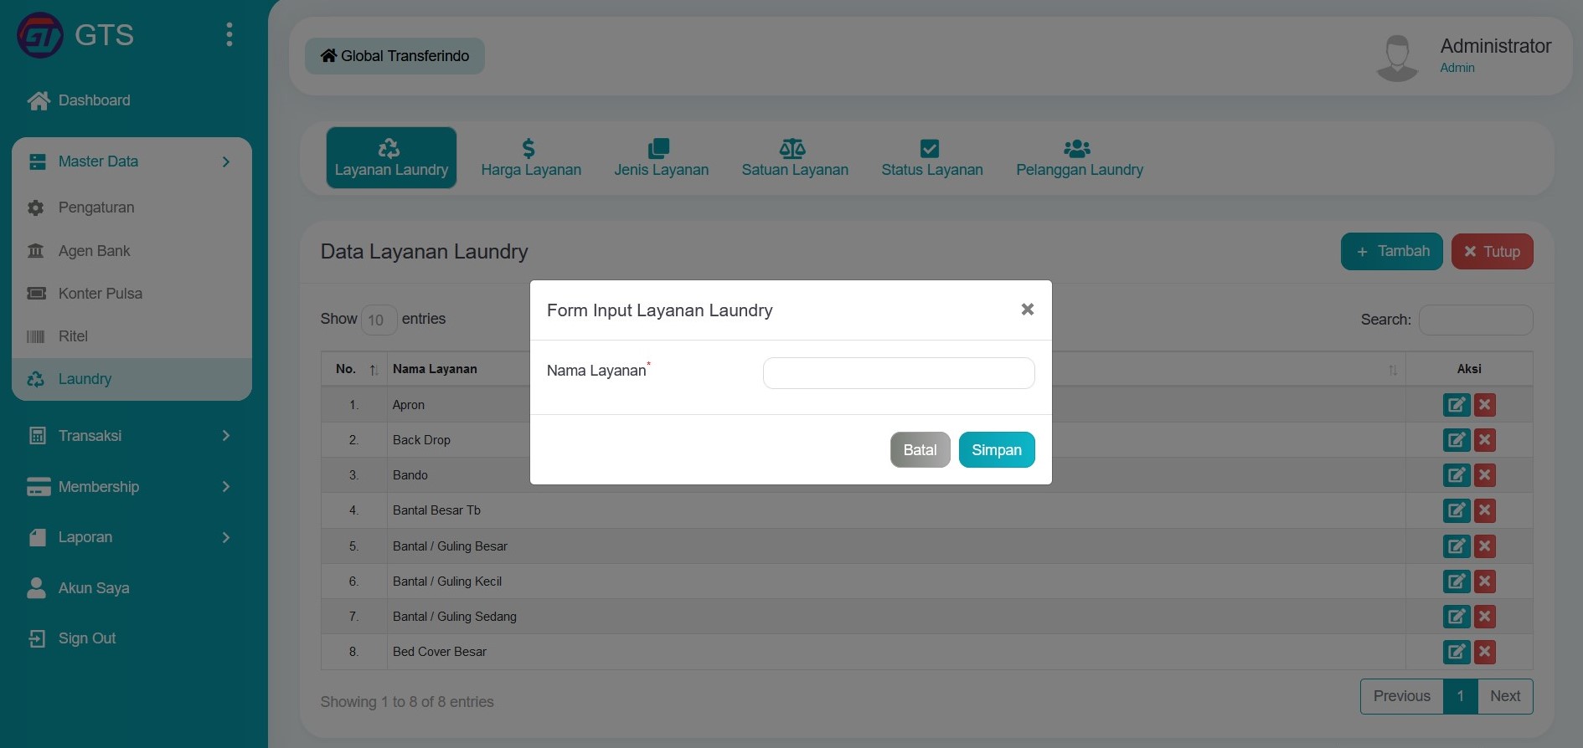Click Batal in the form
The width and height of the screenshot is (1583, 748).
(x=920, y=450)
